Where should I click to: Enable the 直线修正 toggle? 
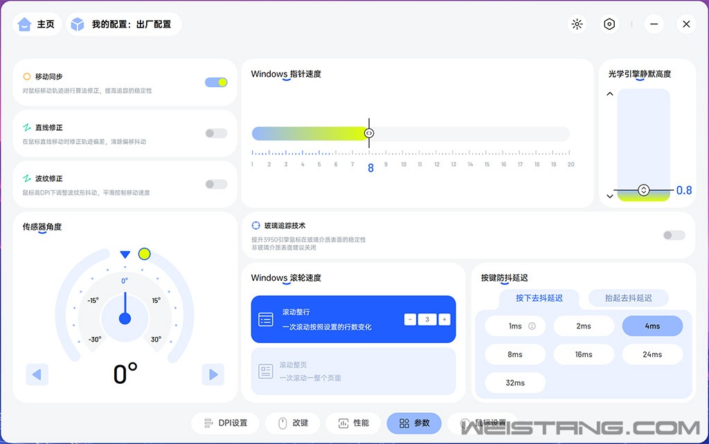tap(216, 133)
